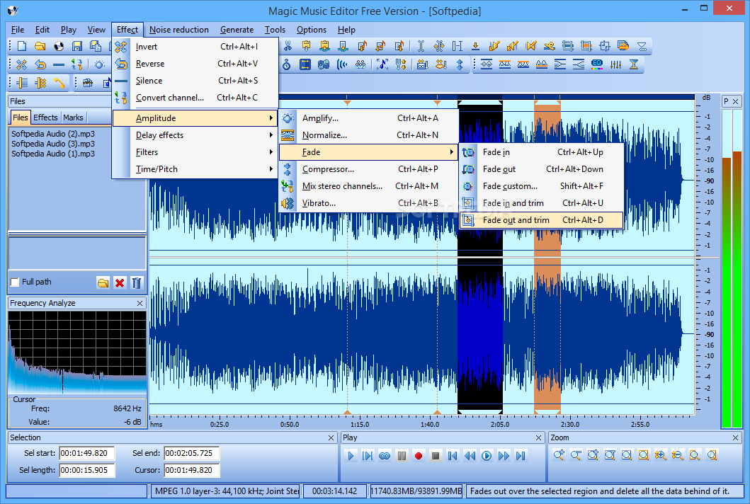
Task: Click the New file toolbar icon
Action: pos(22,46)
